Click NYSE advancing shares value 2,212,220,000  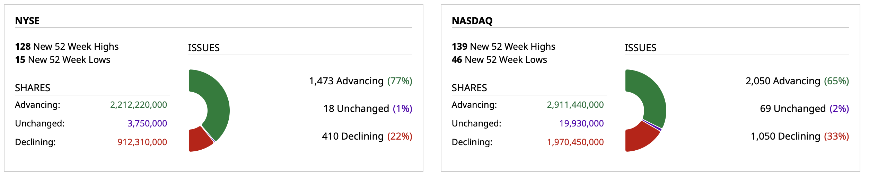pyautogui.click(x=139, y=105)
